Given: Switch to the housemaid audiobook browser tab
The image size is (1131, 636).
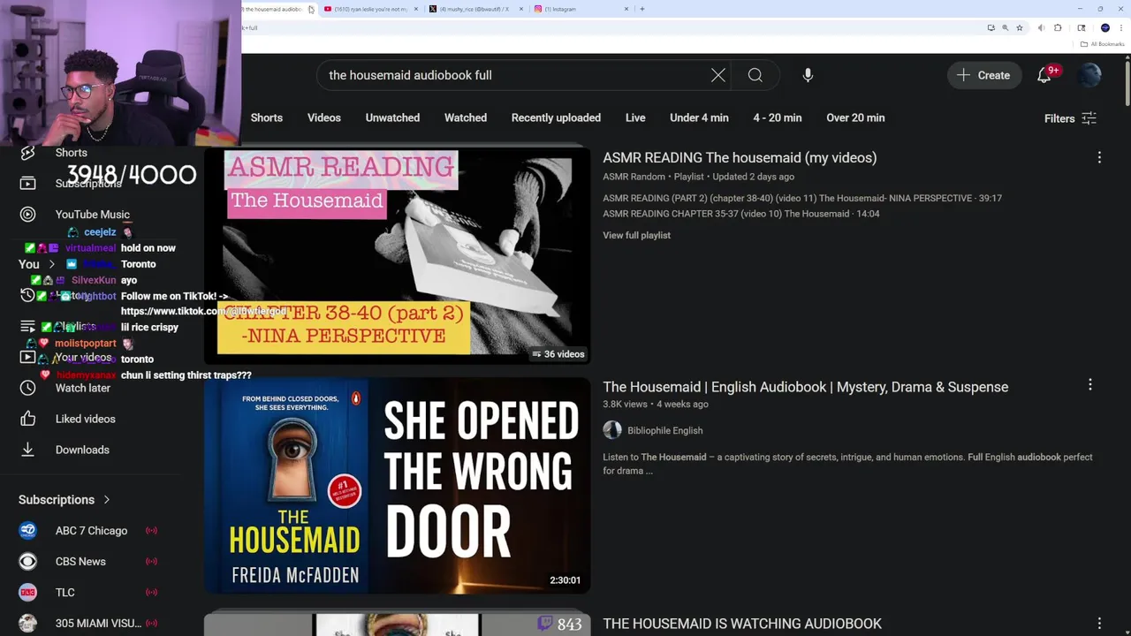Looking at the screenshot, I should point(272,9).
